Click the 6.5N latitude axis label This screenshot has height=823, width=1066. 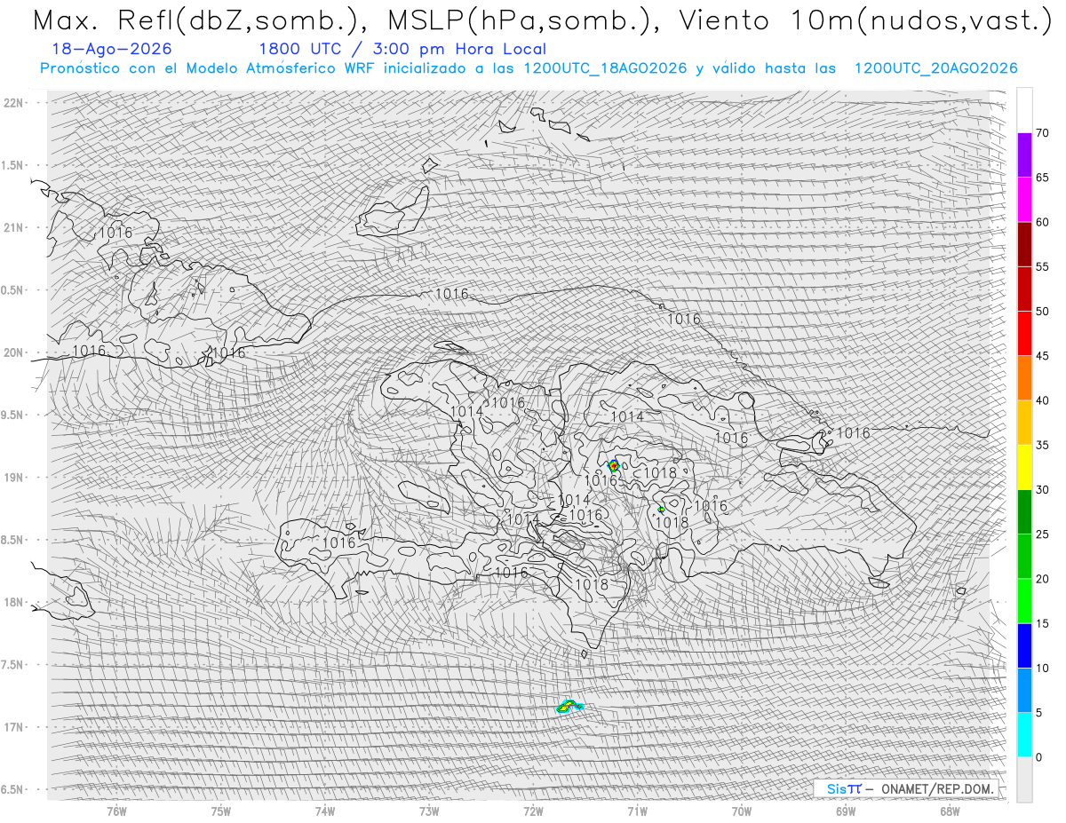tap(12, 789)
